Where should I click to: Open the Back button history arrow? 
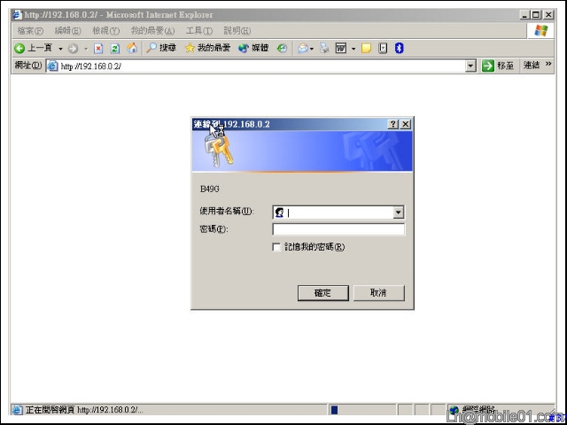[60, 49]
